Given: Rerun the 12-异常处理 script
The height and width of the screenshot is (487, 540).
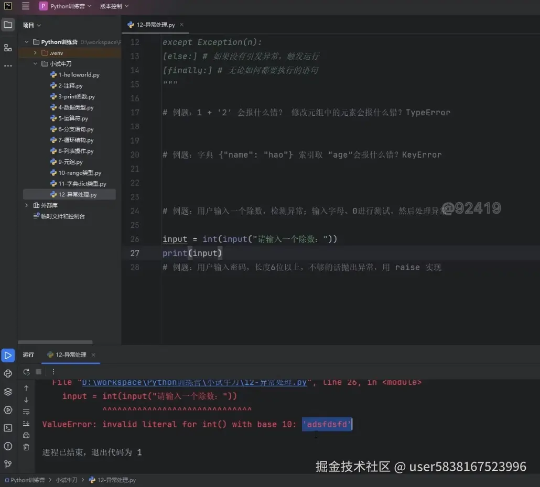Looking at the screenshot, I should (26, 372).
